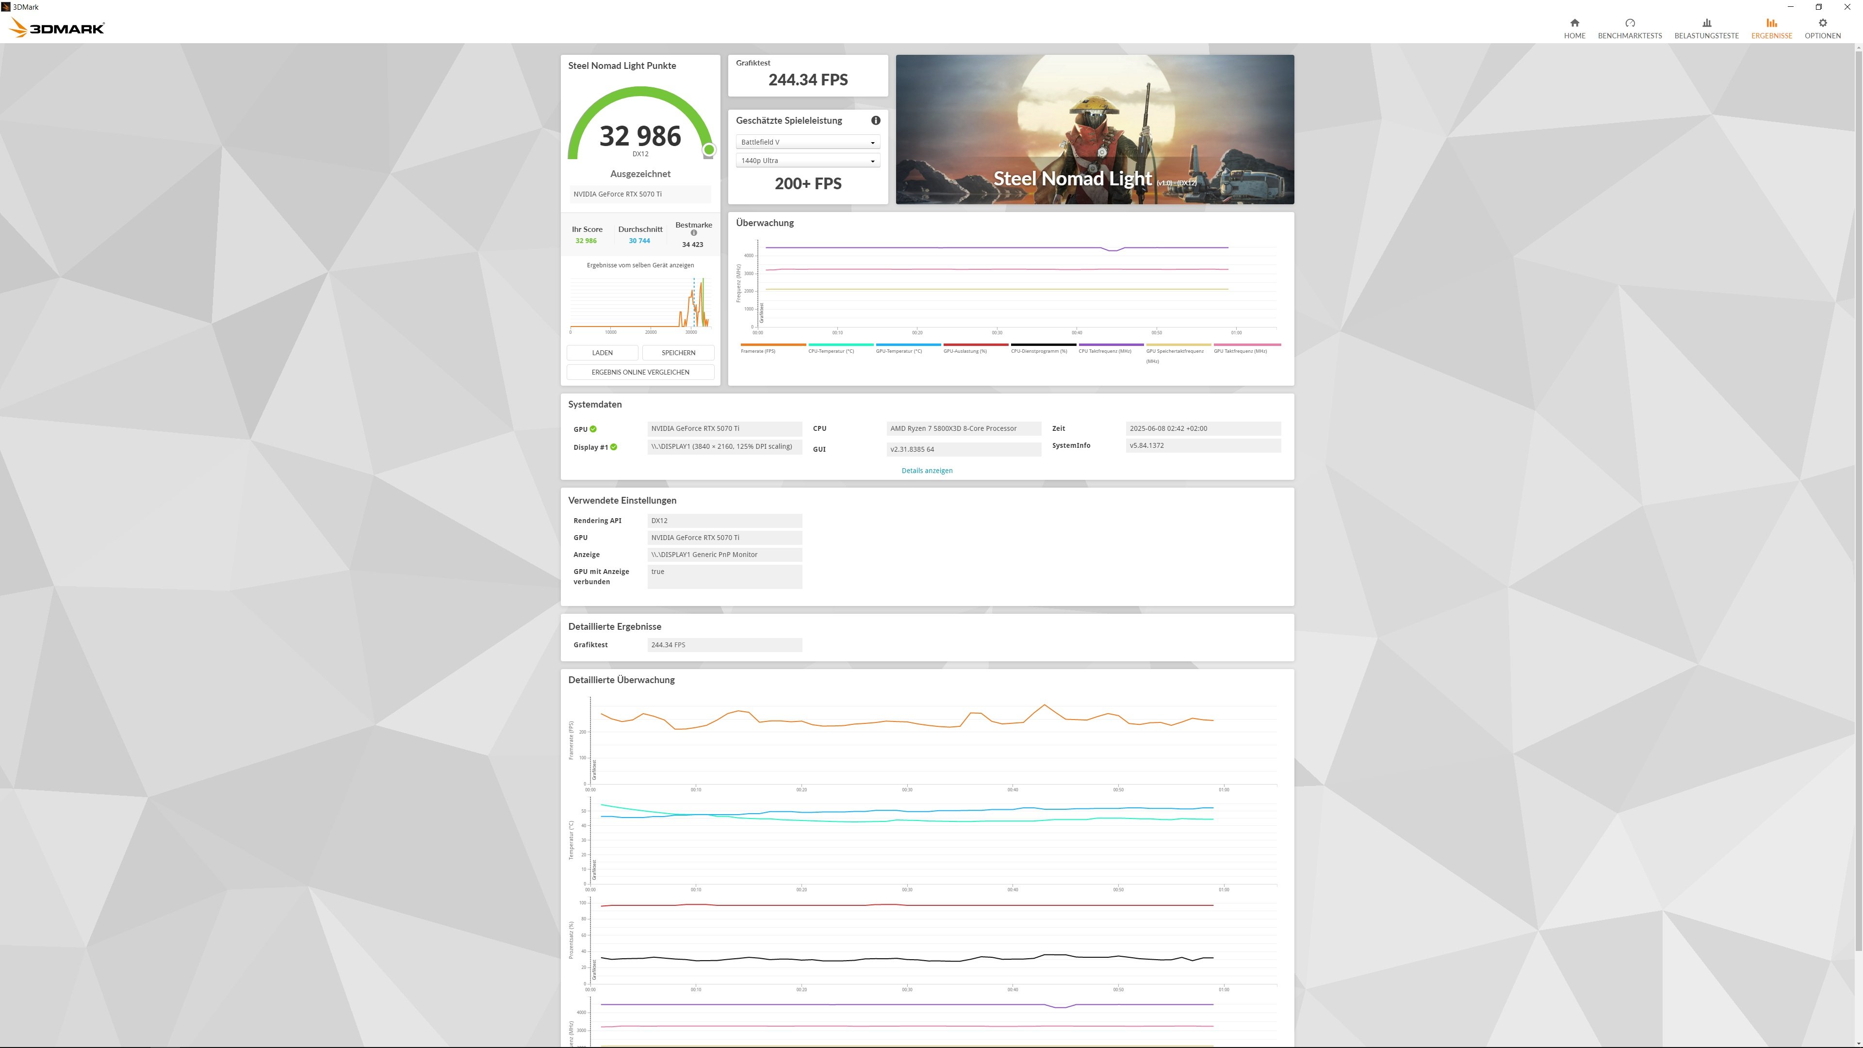Toggle CPU-Temperatur legend series
Screen dimensions: 1863x1048
(x=831, y=351)
